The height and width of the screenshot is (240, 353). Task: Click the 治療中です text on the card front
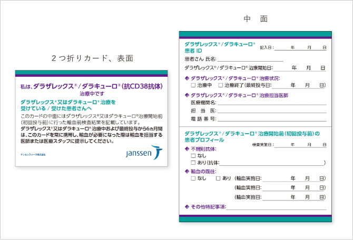tap(92, 94)
